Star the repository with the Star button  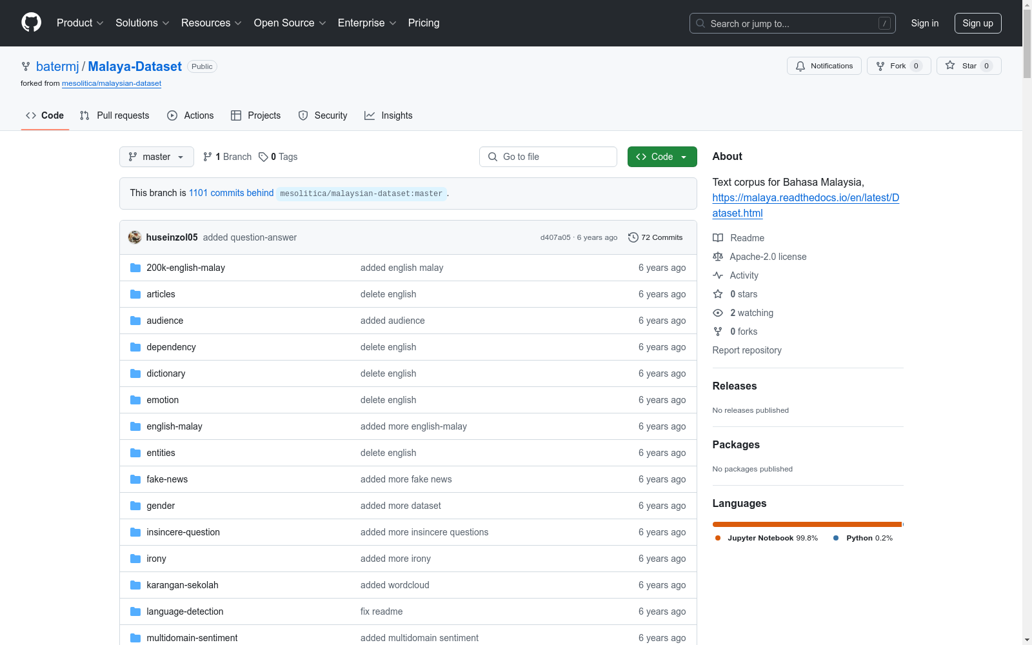(969, 66)
